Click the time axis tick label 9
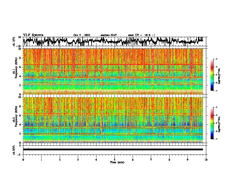The width and height of the screenshot is (232, 179). 187,160
